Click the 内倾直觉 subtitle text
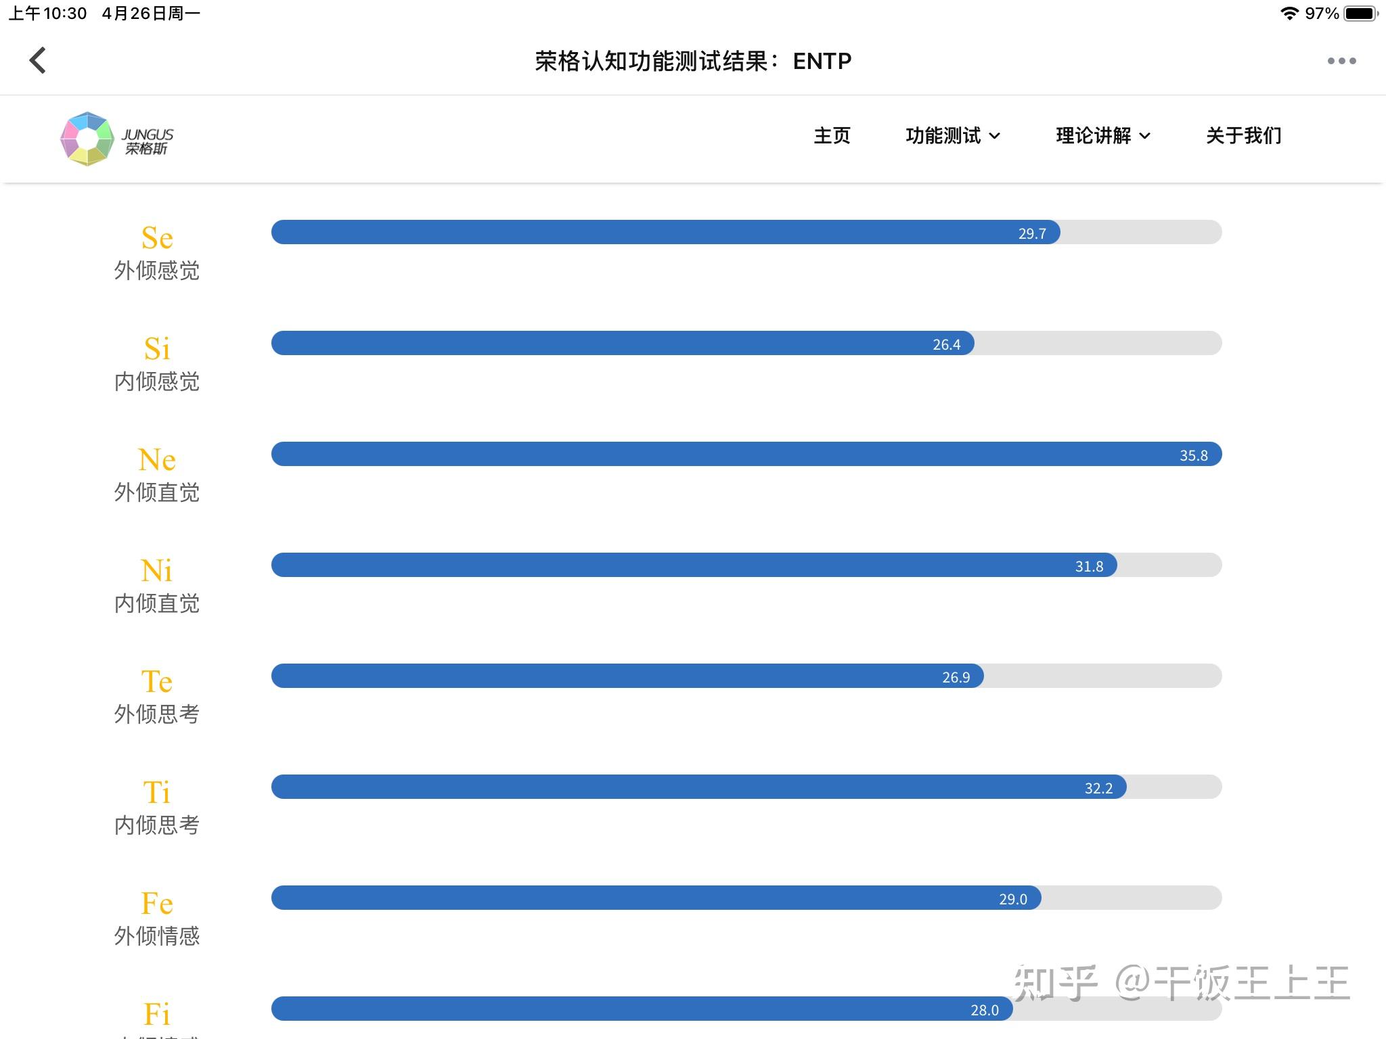Screen dimensions: 1386x1039 coord(157,603)
